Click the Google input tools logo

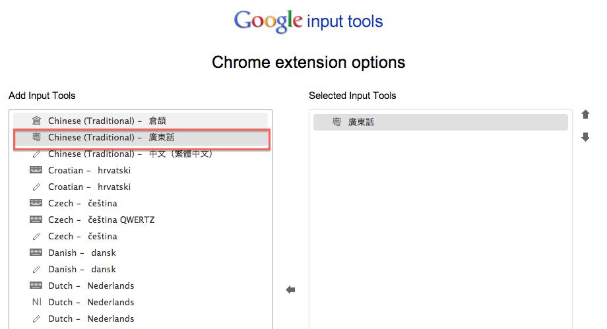(308, 21)
